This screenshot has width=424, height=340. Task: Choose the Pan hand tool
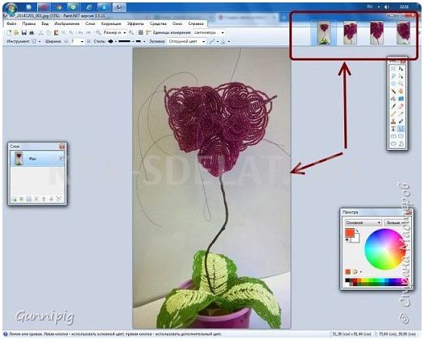click(401, 91)
